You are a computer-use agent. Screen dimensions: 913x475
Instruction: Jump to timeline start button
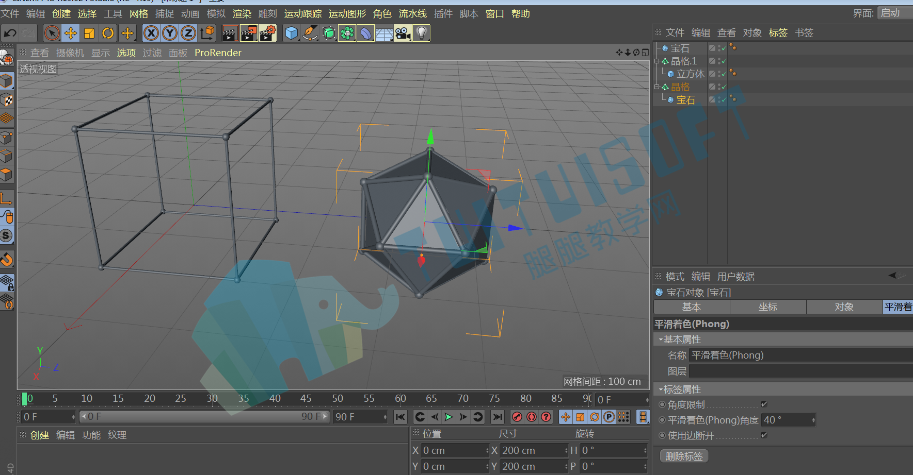[x=401, y=417]
